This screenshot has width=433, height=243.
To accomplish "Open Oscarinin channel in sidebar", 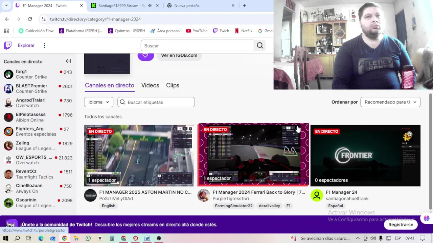I will point(38,202).
